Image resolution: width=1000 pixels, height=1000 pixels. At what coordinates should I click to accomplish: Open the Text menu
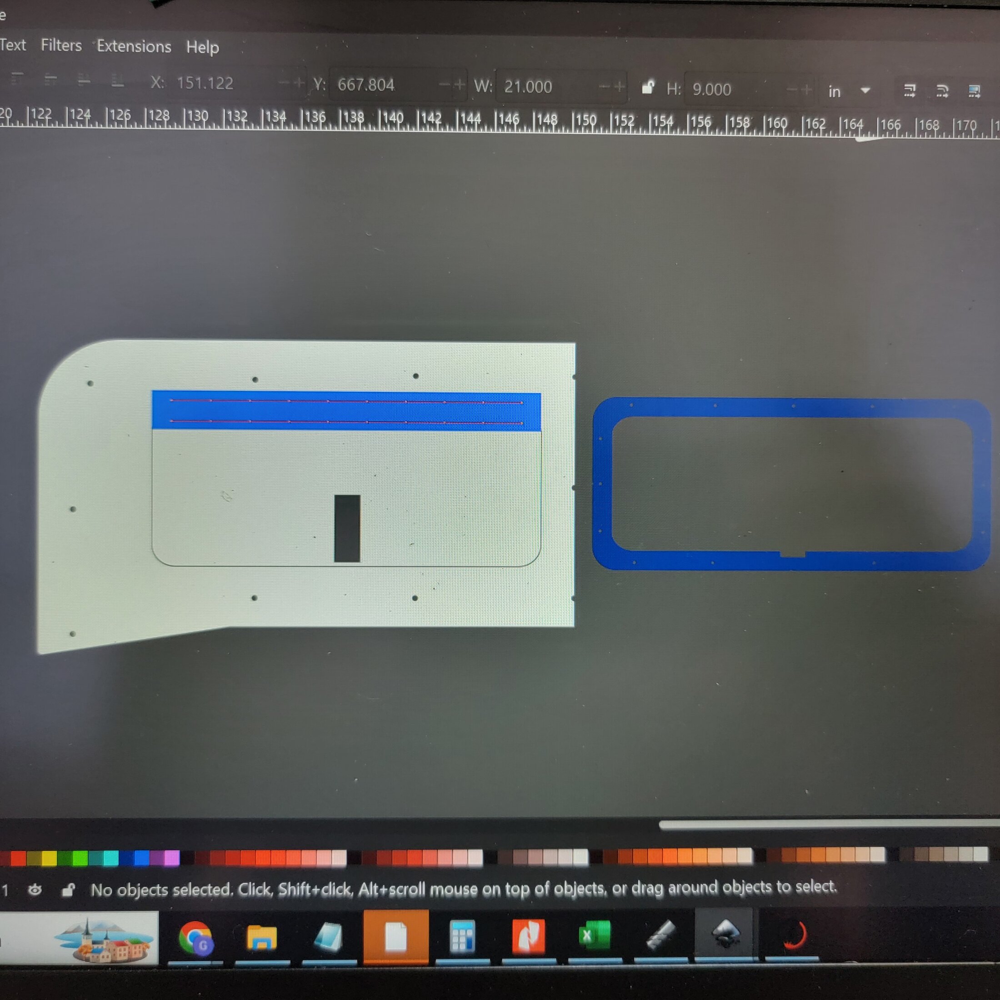coord(12,45)
